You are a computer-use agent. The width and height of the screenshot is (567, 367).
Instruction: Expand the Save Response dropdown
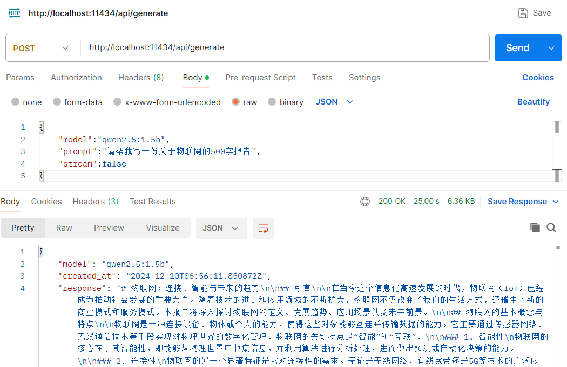point(556,202)
